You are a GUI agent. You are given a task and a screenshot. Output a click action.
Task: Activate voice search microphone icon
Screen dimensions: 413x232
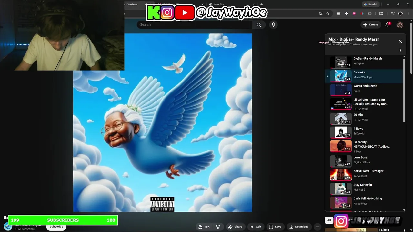click(x=273, y=24)
